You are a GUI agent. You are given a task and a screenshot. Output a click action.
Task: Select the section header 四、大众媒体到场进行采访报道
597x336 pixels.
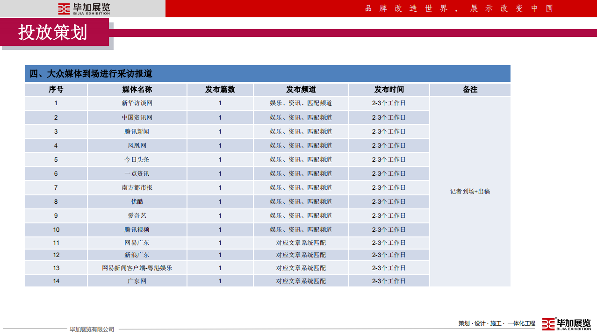pyautogui.click(x=91, y=73)
